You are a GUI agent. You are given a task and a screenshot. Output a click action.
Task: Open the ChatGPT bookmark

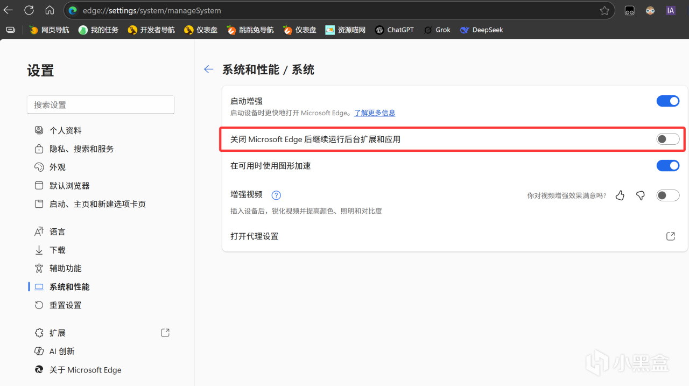(x=395, y=30)
